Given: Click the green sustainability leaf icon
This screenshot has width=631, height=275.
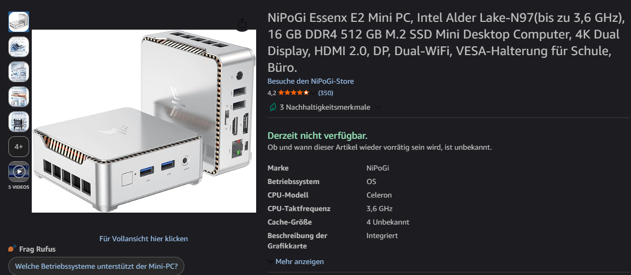Looking at the screenshot, I should point(272,107).
